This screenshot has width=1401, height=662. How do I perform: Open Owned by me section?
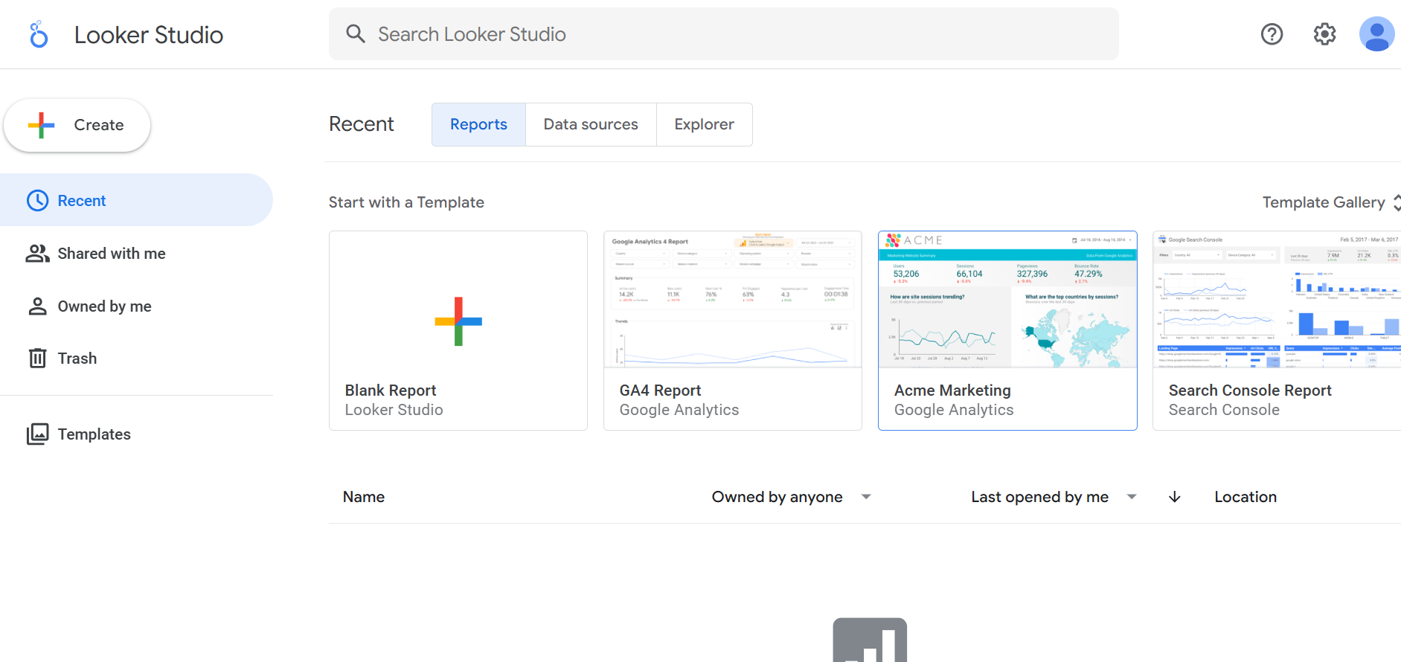(136, 306)
